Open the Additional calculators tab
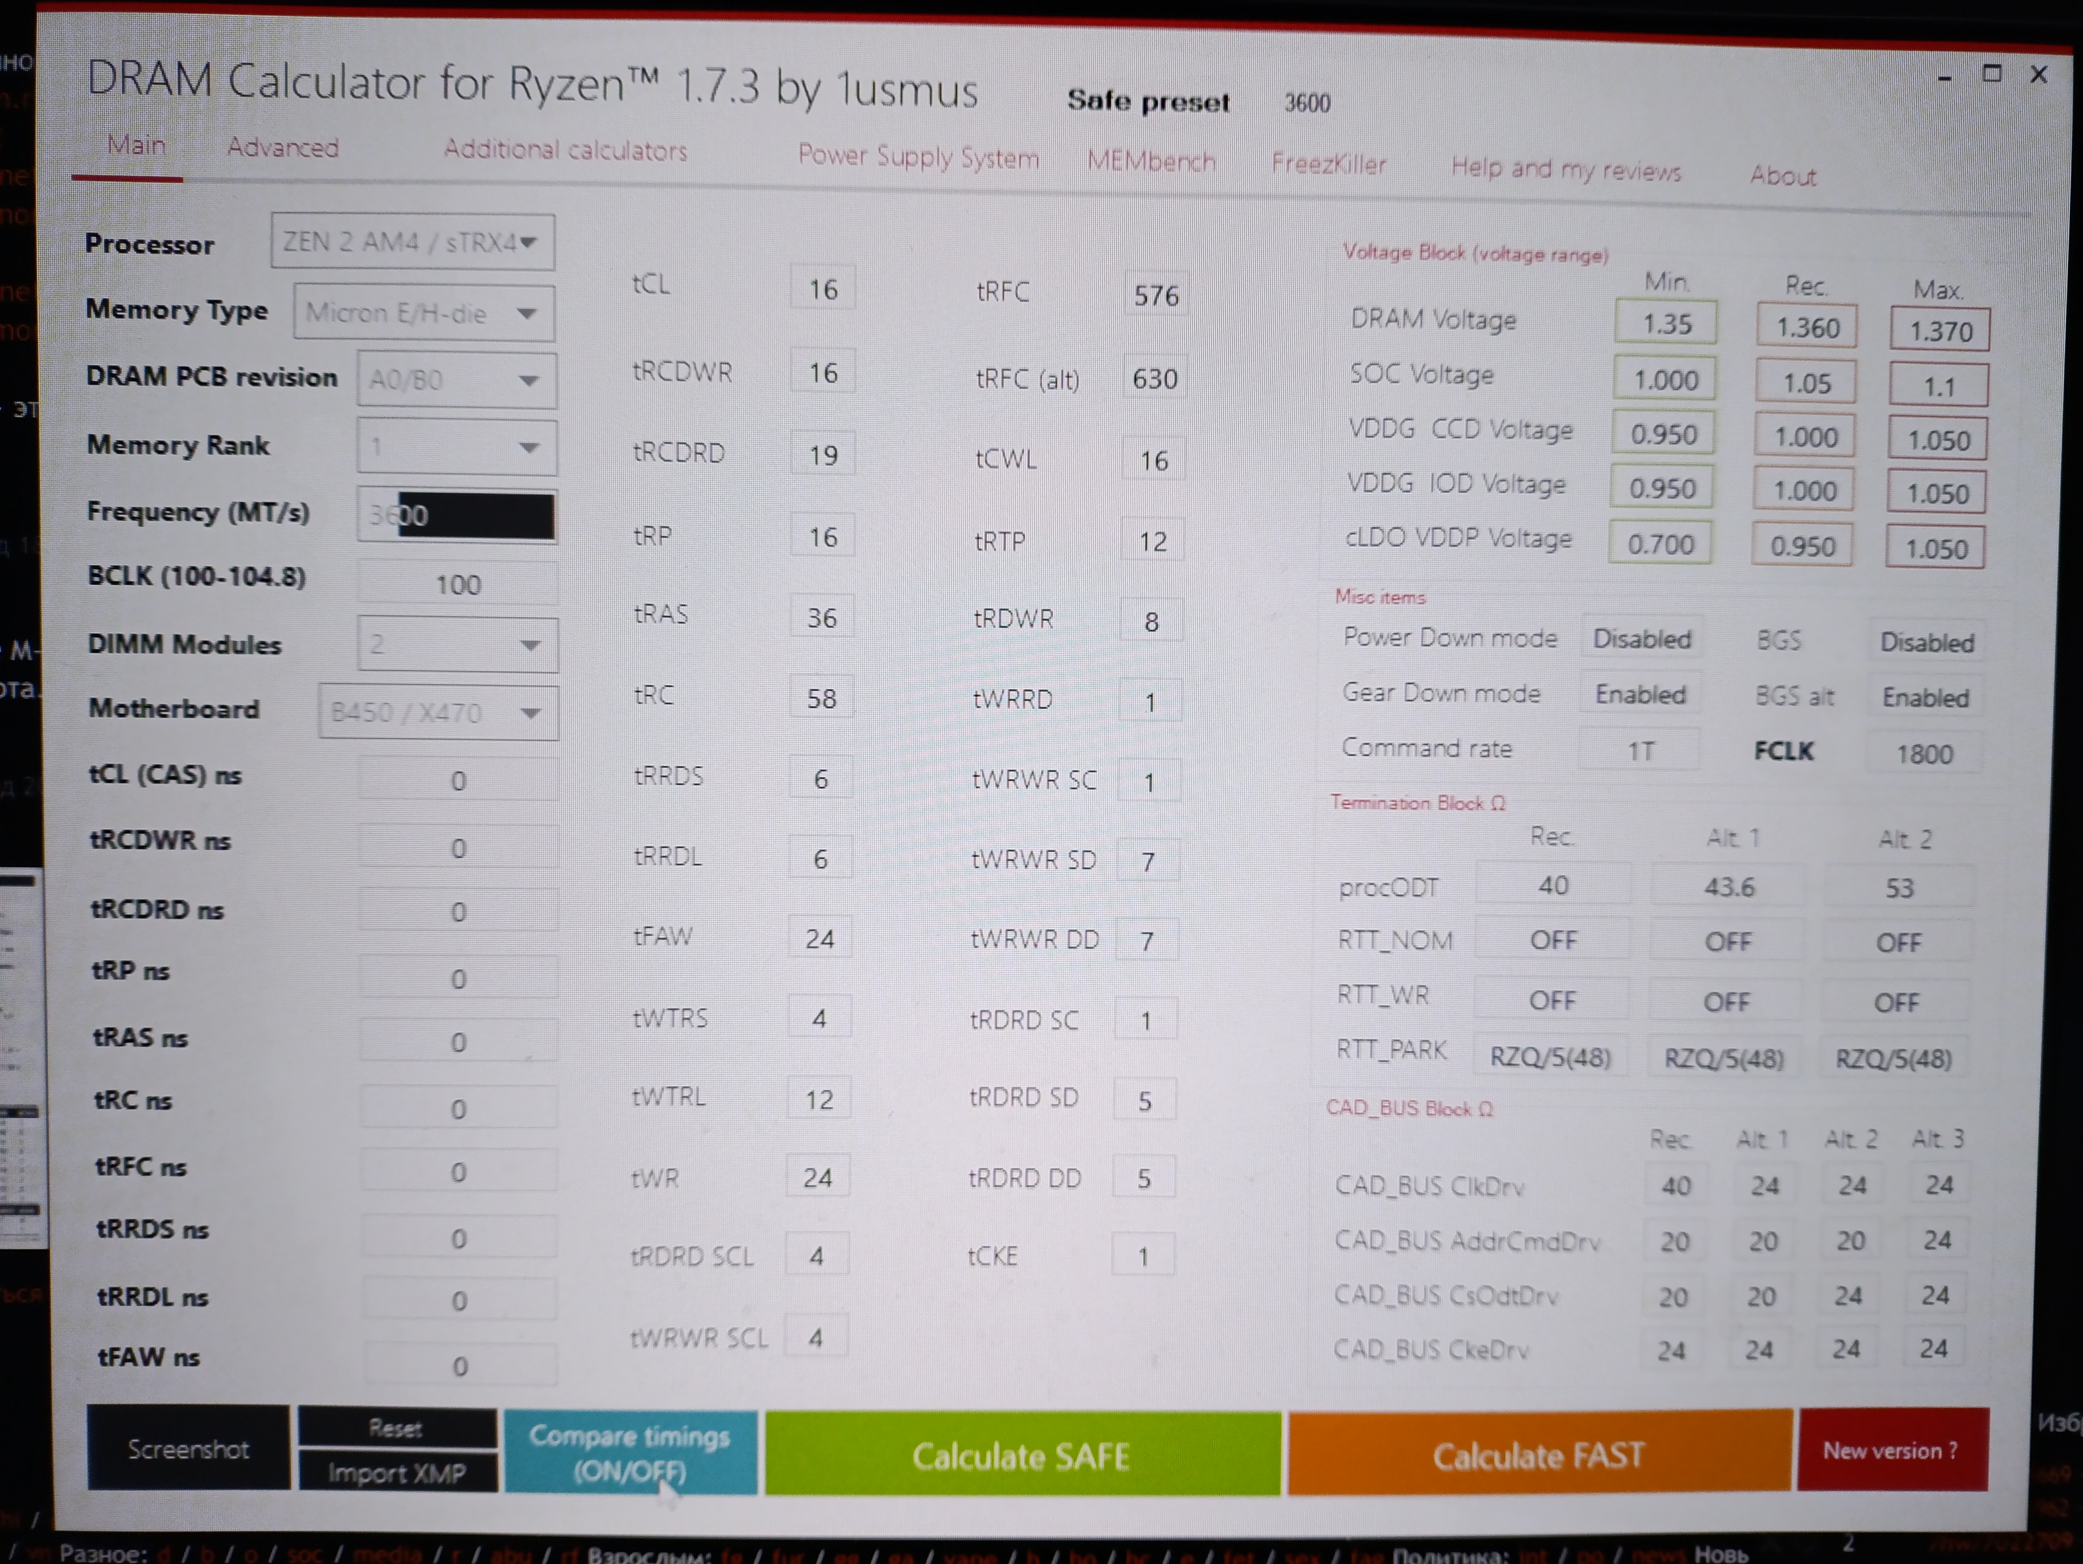Screen dimensions: 2083x1564 click(x=565, y=150)
